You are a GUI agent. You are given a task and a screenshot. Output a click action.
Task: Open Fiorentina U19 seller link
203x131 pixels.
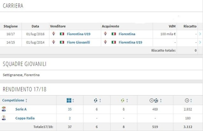pos(79,34)
